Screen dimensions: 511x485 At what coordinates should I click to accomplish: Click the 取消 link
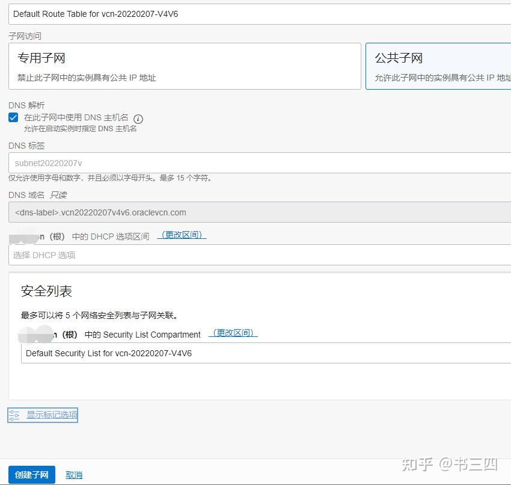pyautogui.click(x=74, y=475)
